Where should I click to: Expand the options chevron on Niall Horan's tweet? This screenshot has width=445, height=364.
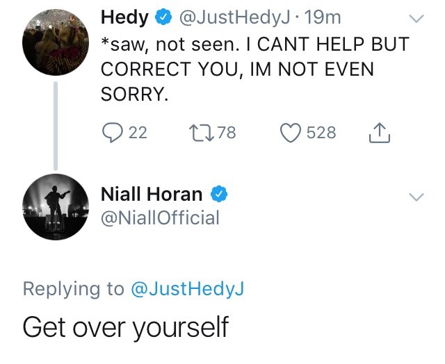point(416,197)
